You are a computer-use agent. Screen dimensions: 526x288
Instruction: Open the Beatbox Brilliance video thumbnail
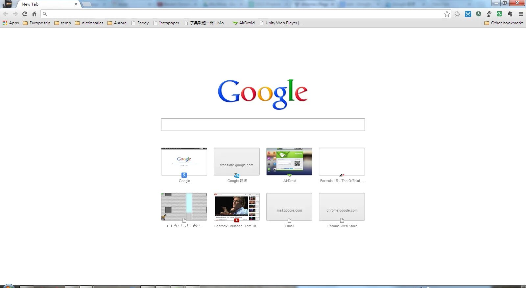coord(237,207)
